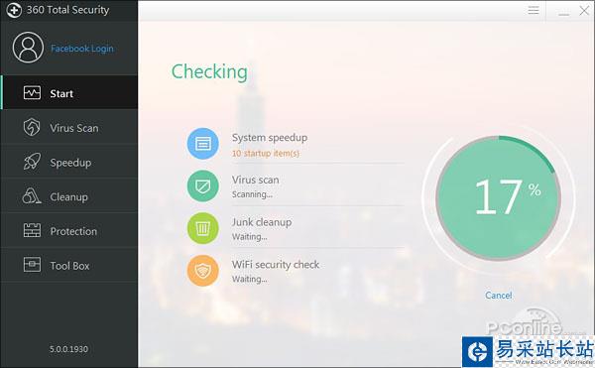This screenshot has width=595, height=368.
Task: Click the Junk cleanup trash circle icon
Action: click(203, 228)
